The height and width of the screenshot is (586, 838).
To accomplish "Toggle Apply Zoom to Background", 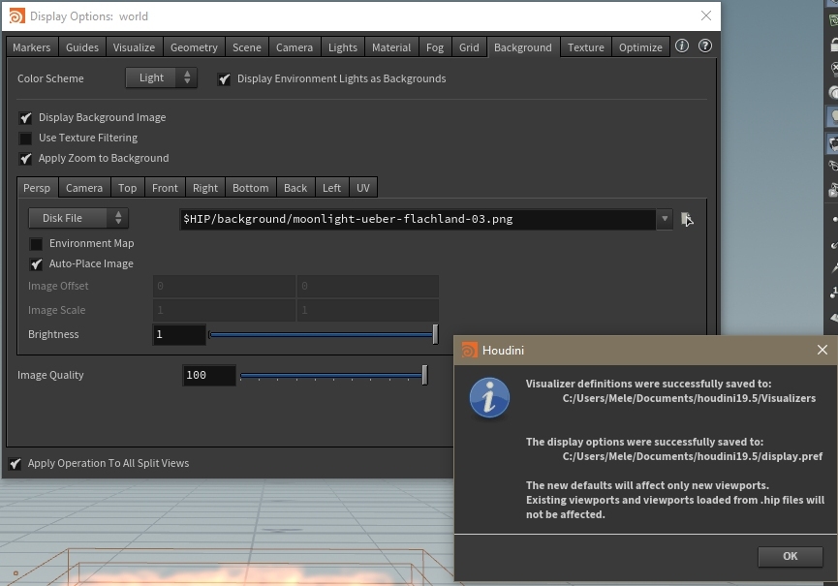I will 25,159.
